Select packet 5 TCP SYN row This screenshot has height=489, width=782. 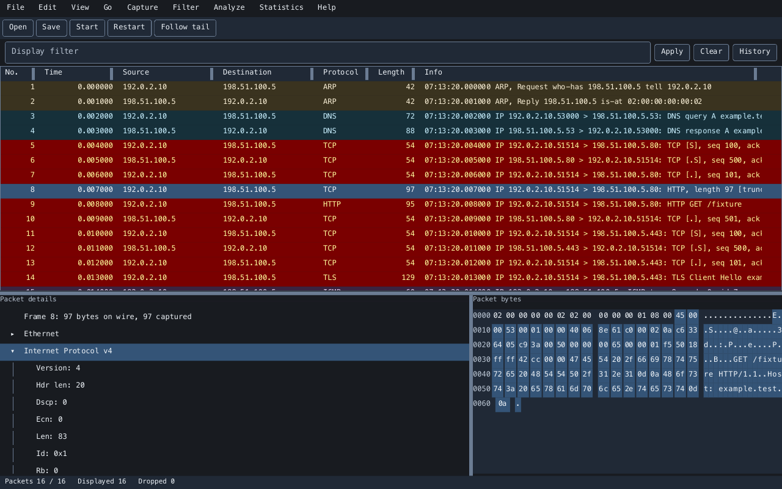391,145
